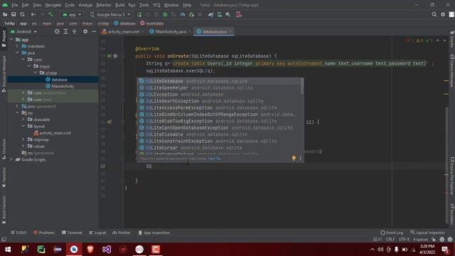Viewport: 455px width, 256px height.
Task: Toggle the Structure sidebar panel
Action: click(x=4, y=149)
